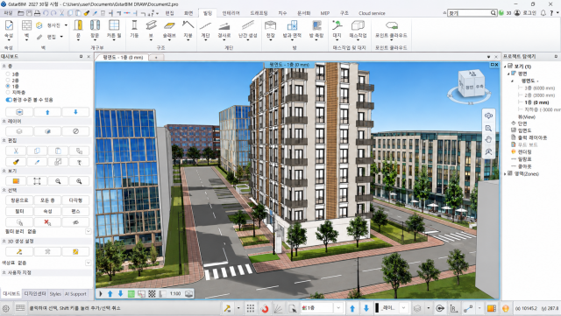Click the 모든 층 selection button

pos(47,200)
